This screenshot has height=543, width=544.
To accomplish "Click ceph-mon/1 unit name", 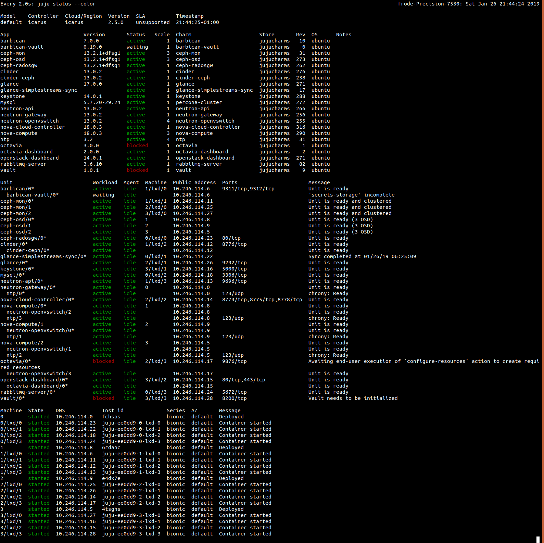I will 16,207.
